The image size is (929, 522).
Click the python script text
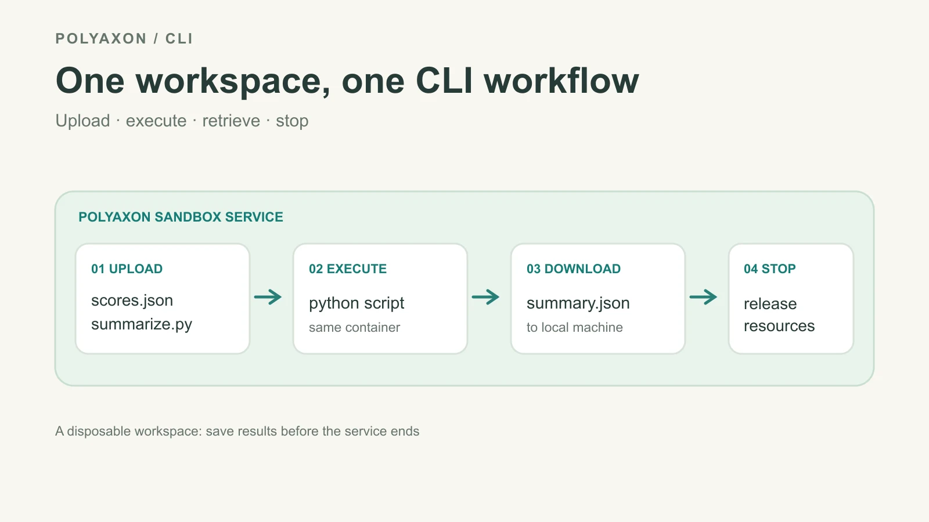tap(357, 303)
